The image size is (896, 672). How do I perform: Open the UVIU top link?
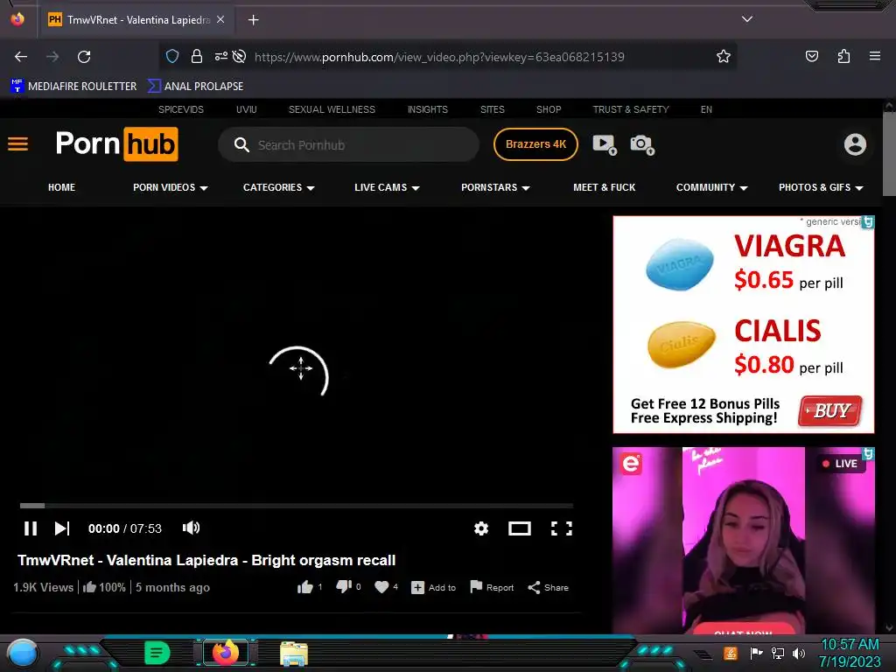pos(246,109)
